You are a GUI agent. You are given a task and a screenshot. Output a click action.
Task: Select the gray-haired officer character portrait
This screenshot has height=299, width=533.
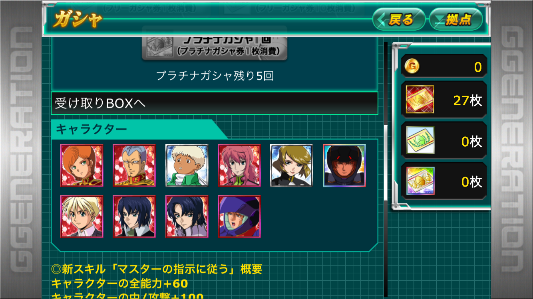134,165
